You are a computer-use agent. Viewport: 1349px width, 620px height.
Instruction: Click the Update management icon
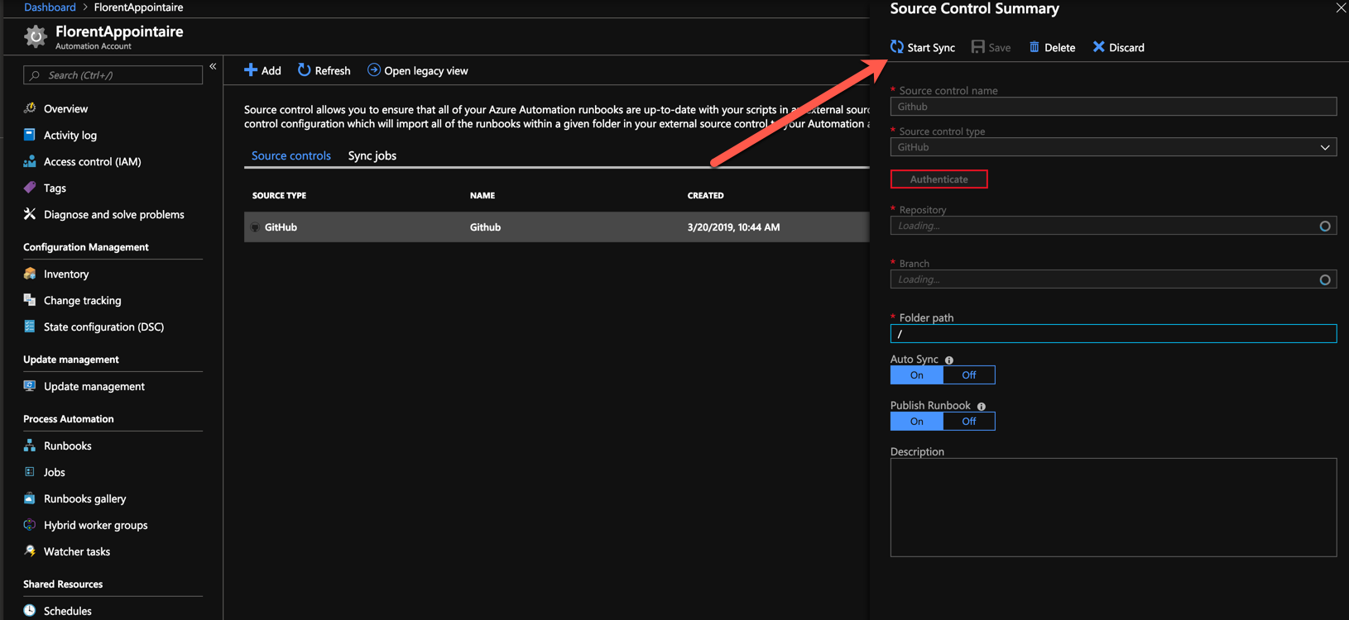pyautogui.click(x=30, y=386)
